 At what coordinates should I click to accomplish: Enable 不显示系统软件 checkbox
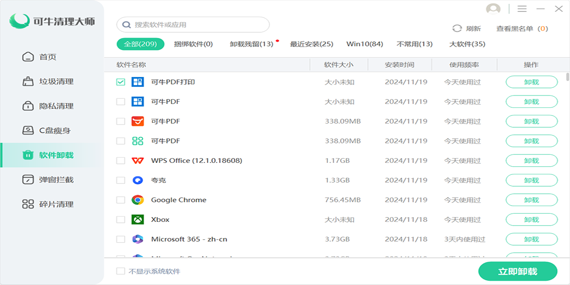point(121,271)
